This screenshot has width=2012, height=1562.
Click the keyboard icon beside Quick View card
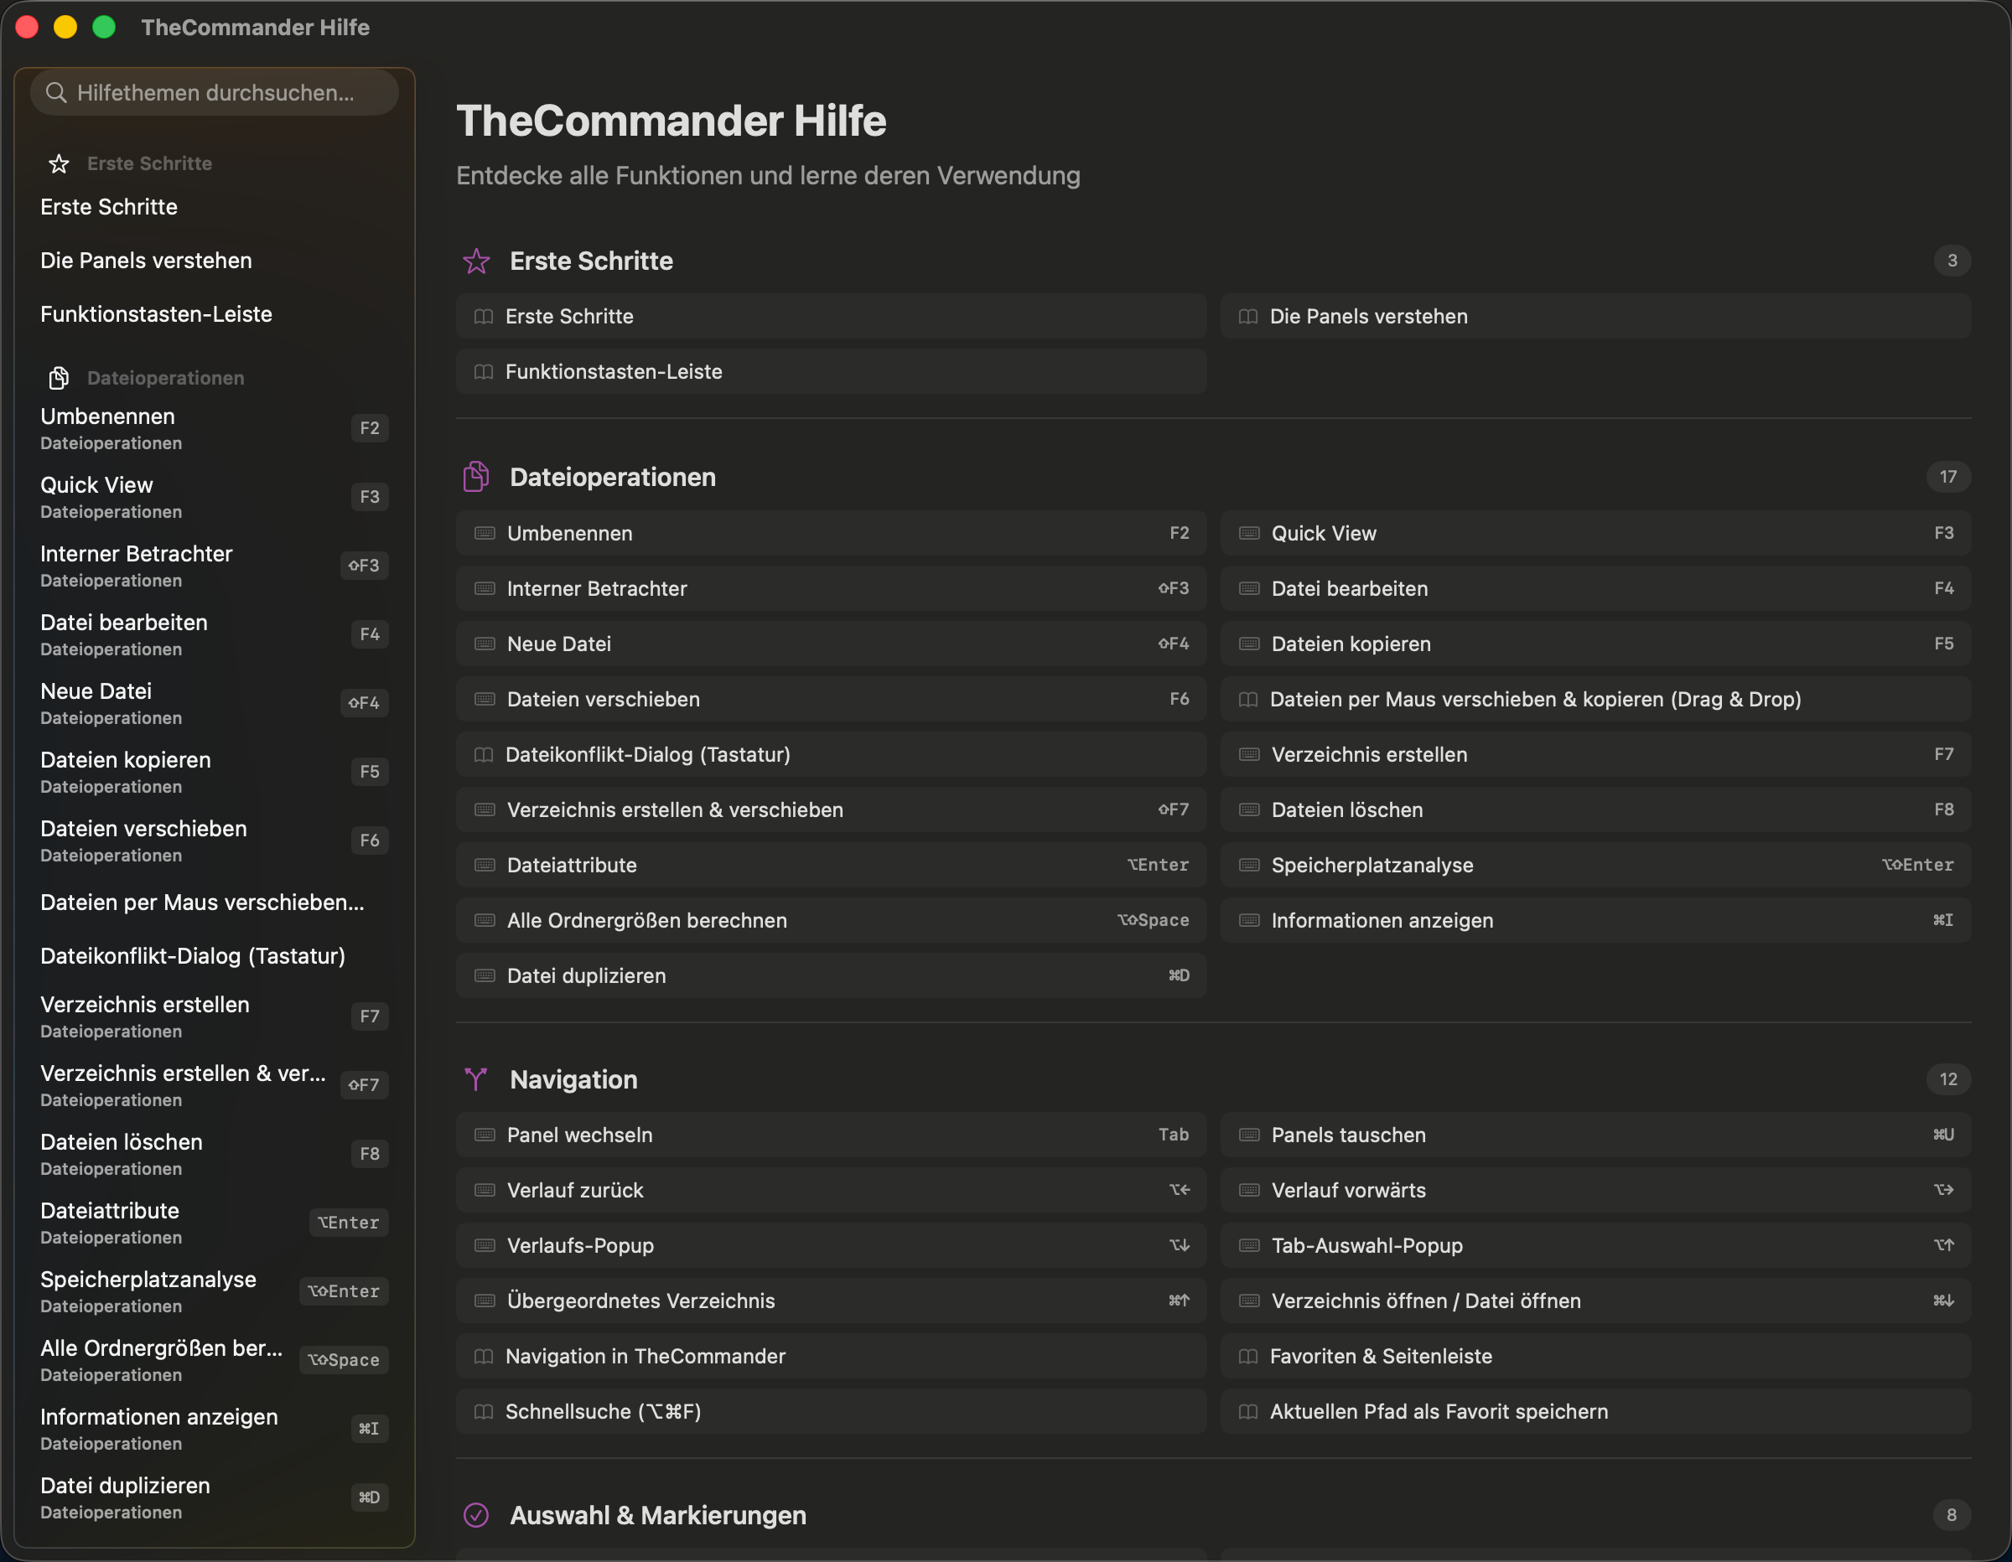(1249, 533)
